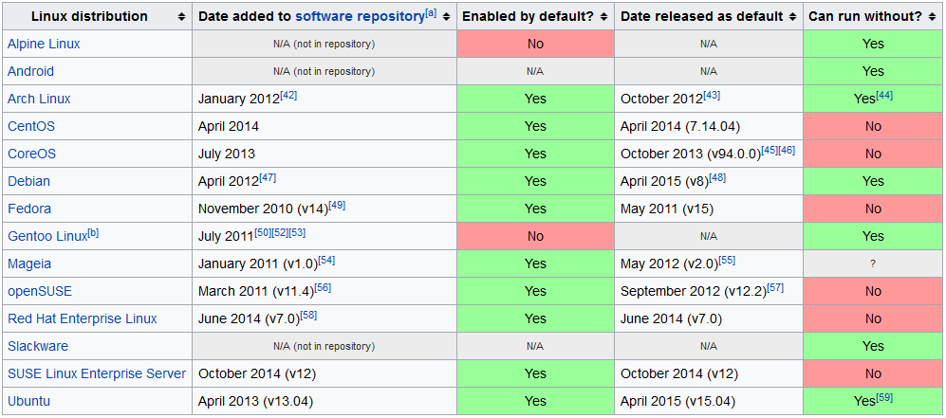Viewport: 946px width, 418px height.
Task: Sort by Linux distribution column arrows
Action: (x=181, y=17)
